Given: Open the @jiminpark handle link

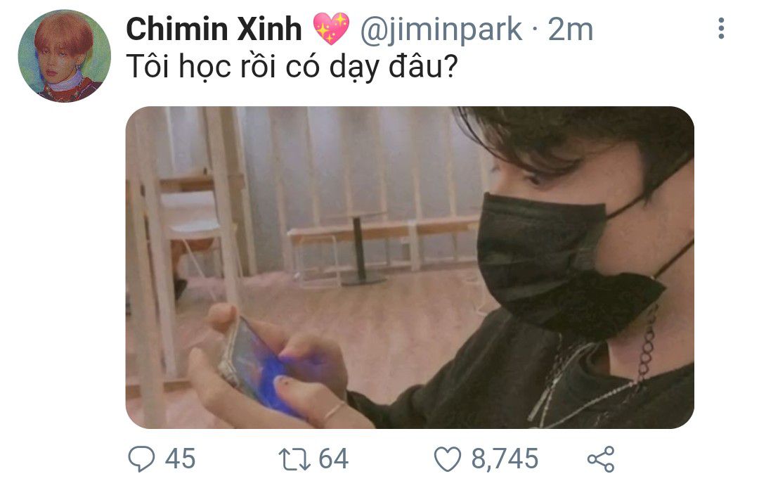Looking at the screenshot, I should tap(441, 30).
